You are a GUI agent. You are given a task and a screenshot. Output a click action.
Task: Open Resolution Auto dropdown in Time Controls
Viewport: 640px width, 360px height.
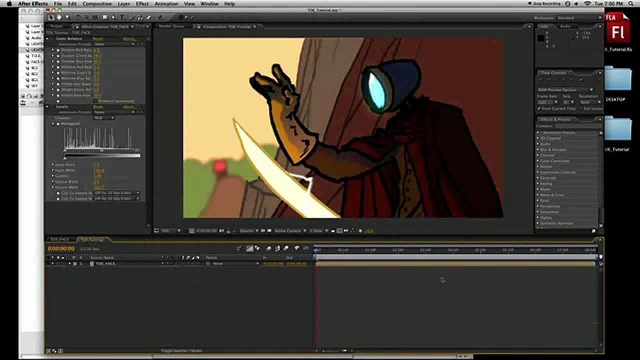pyautogui.click(x=590, y=102)
